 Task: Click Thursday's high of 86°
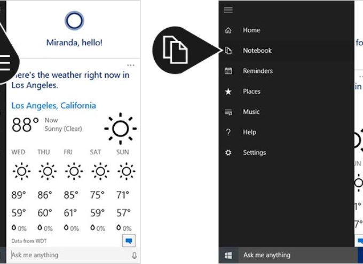pos(45,195)
